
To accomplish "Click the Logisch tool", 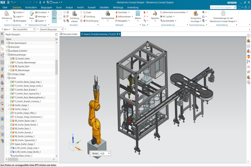I will pos(18,17).
